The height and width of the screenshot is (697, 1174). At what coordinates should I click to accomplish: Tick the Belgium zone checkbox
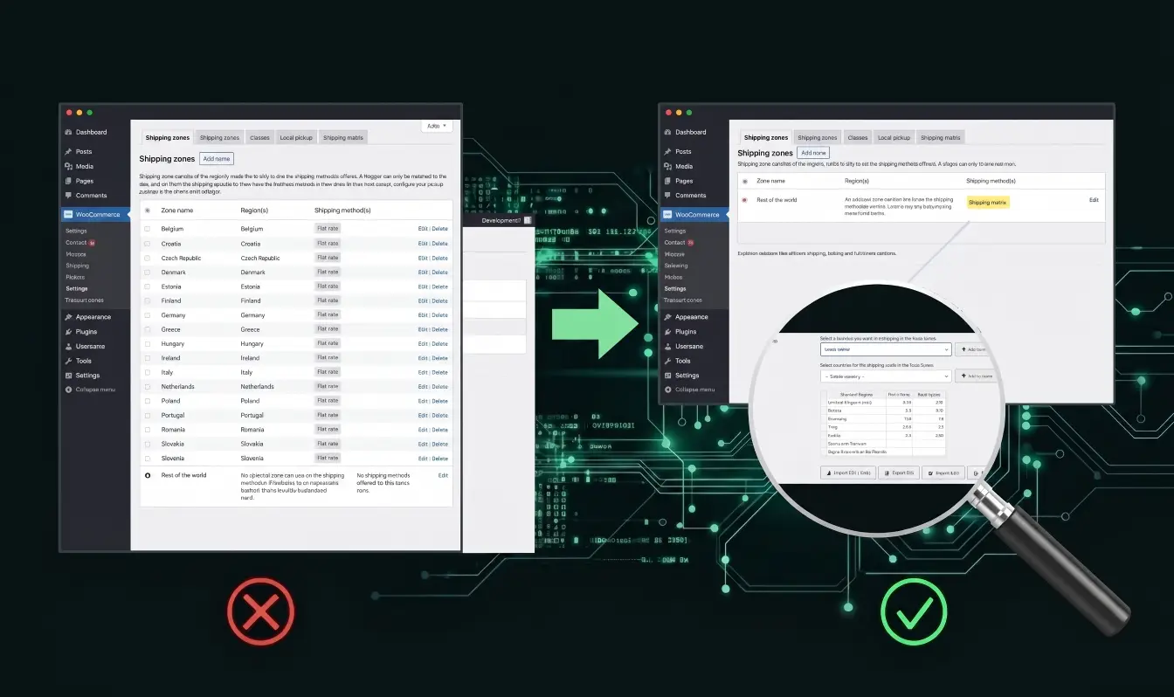tap(148, 229)
